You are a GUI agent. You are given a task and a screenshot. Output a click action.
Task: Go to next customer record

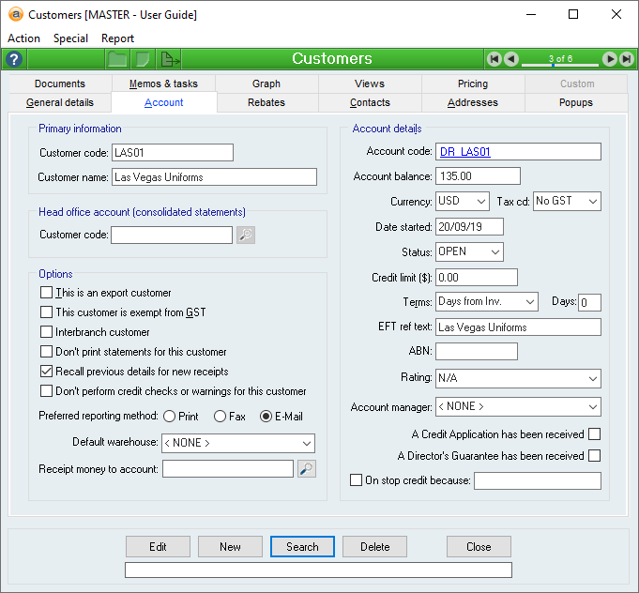click(x=610, y=59)
